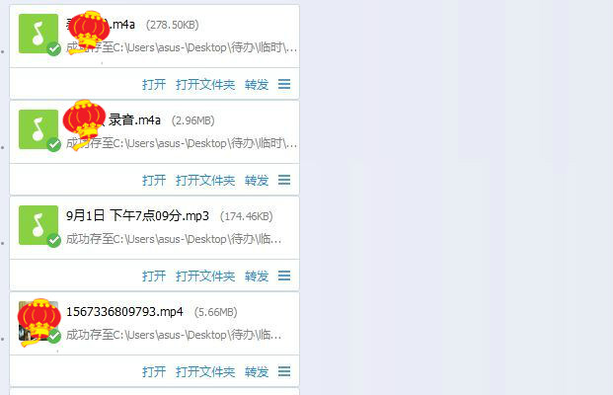
Task: Open containing folder of 录音.m4a
Action: coord(205,181)
